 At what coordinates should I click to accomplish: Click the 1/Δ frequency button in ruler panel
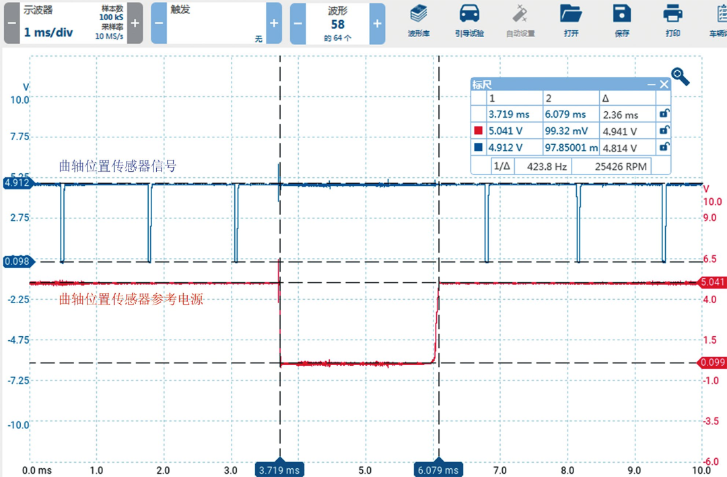coord(502,165)
